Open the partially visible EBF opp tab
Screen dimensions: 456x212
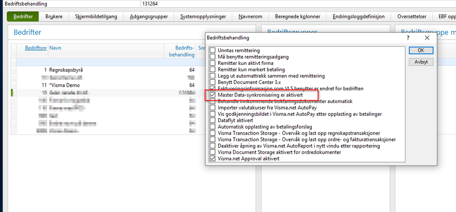(x=445, y=16)
